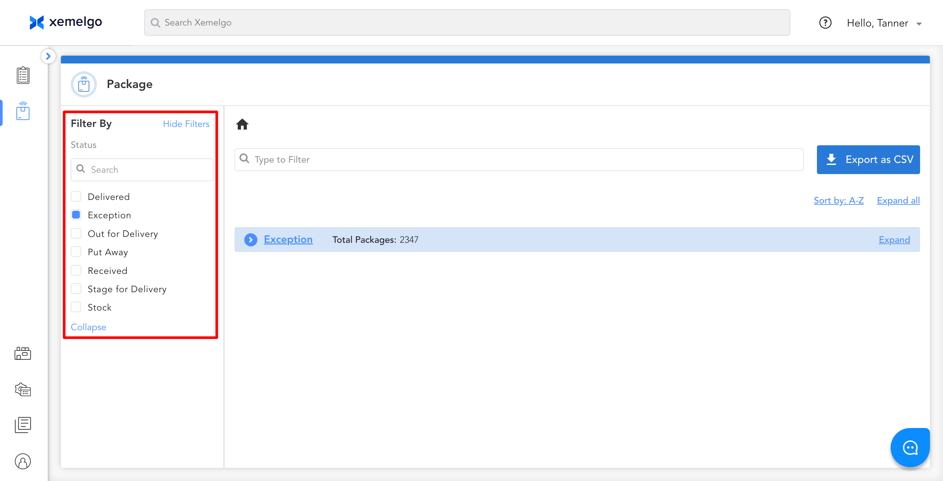Image resolution: width=943 pixels, height=481 pixels.
Task: Check the Stock status checkbox
Action: point(76,307)
